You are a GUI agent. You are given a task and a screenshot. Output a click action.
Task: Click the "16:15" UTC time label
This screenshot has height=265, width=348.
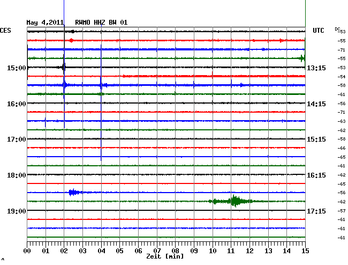click(316, 175)
